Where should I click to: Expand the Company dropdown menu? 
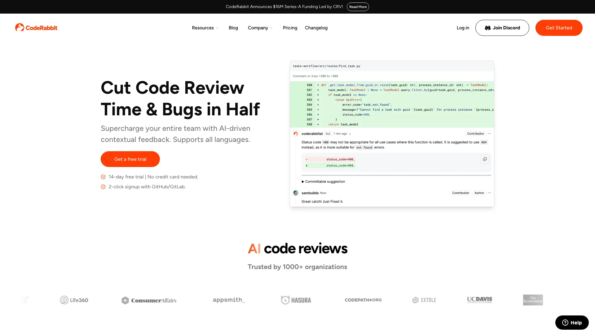(x=260, y=28)
